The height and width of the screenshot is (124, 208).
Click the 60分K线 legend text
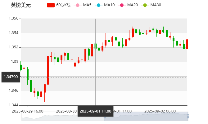[63, 5]
